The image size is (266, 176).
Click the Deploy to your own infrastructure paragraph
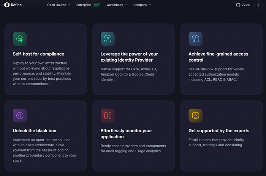point(42,73)
